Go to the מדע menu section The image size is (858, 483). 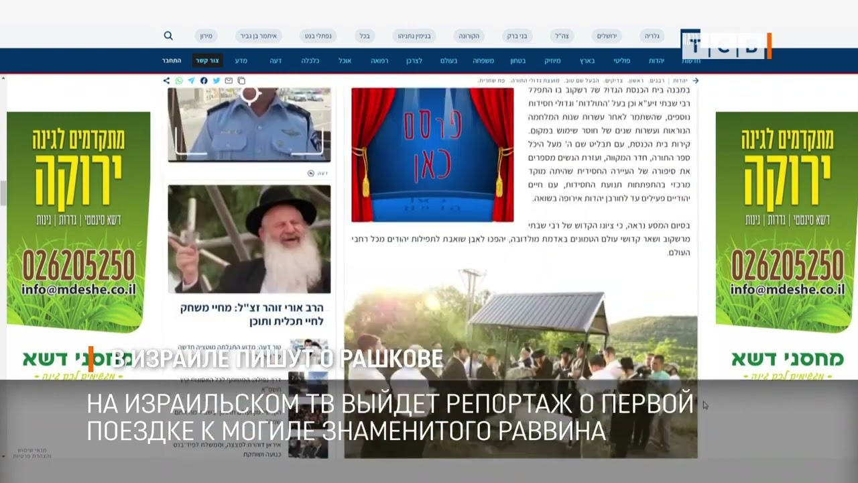coord(241,60)
